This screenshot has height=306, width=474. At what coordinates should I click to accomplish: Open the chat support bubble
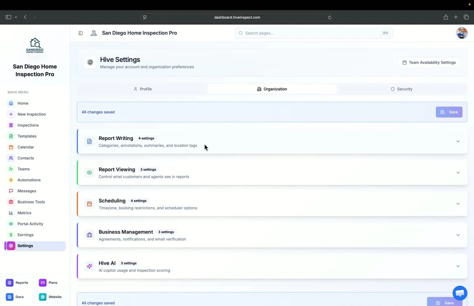click(x=460, y=293)
